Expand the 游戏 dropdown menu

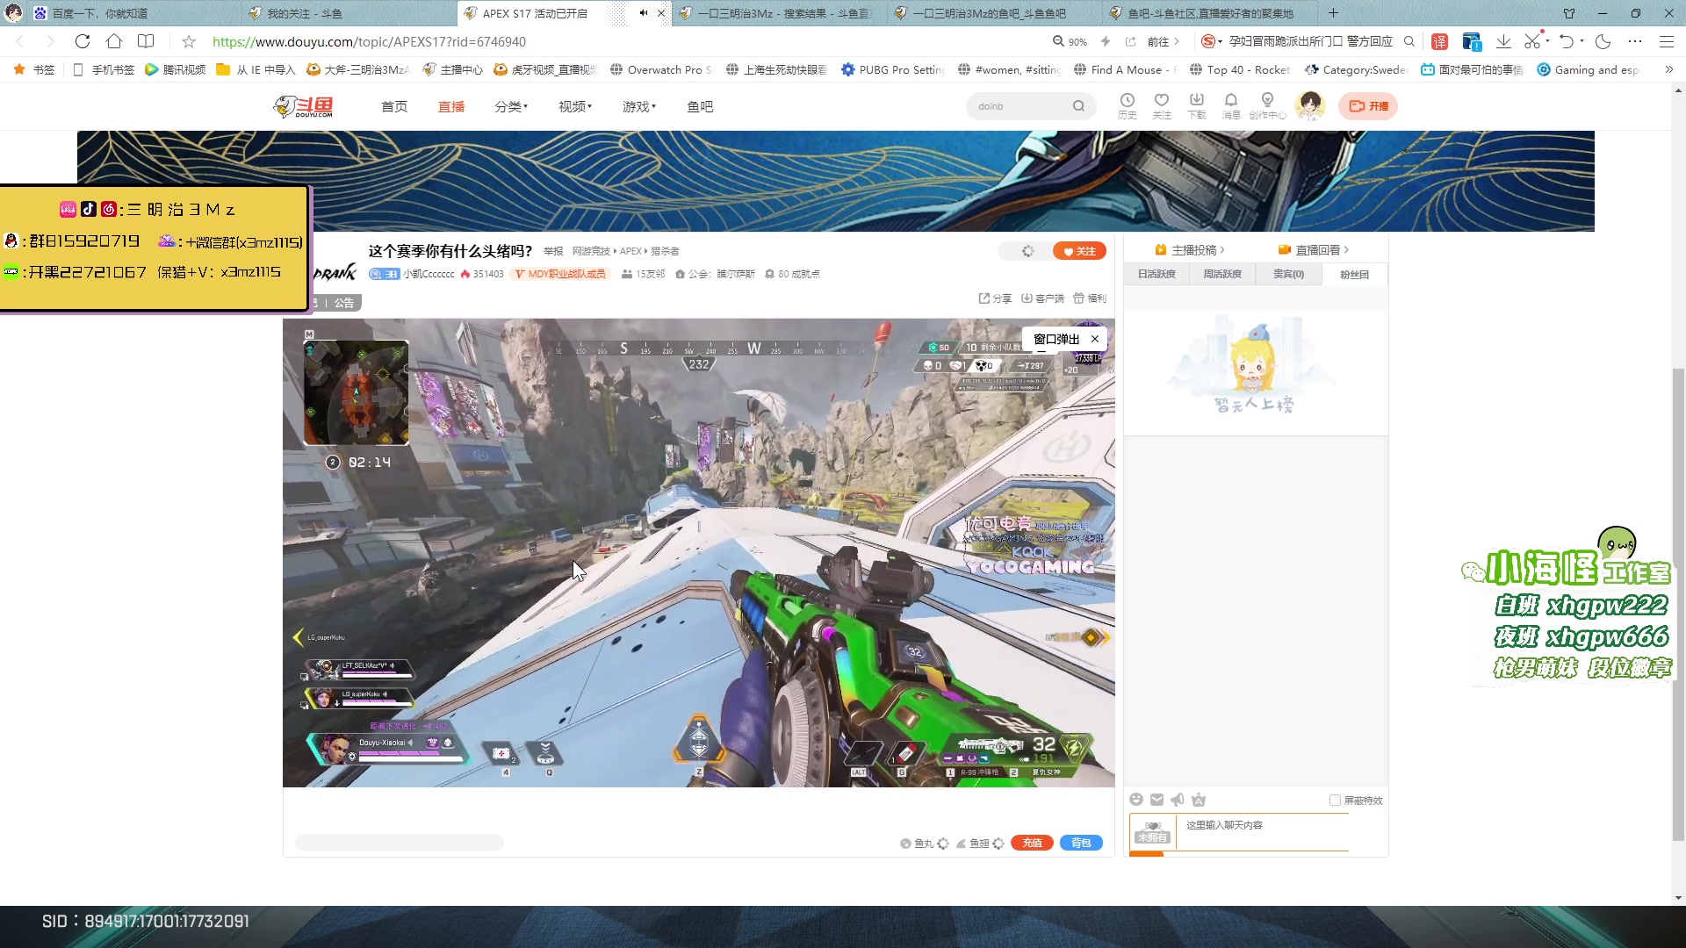[639, 106]
